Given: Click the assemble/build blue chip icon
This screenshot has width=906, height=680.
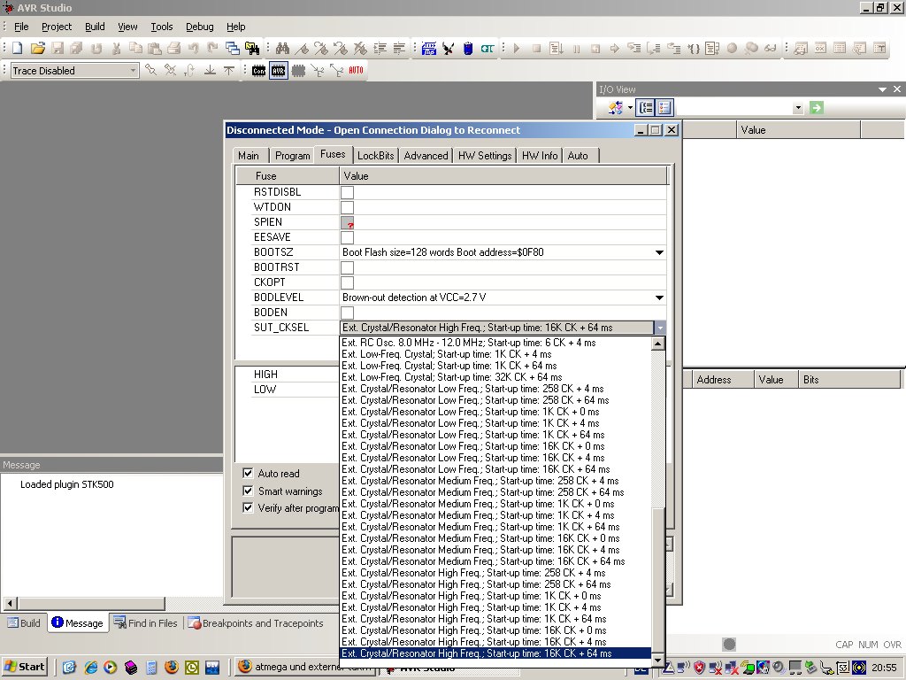Looking at the screenshot, I should pyautogui.click(x=429, y=49).
